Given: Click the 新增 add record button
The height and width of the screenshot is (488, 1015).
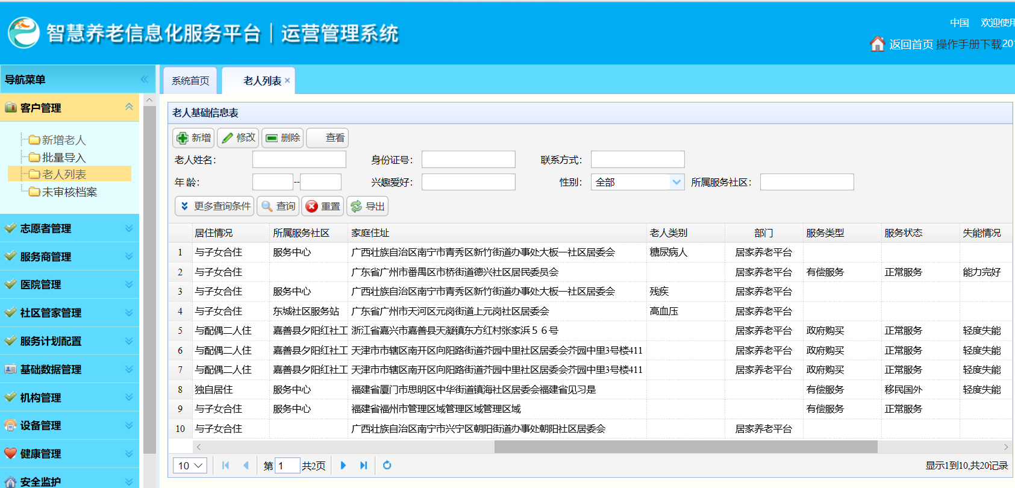Looking at the screenshot, I should 193,138.
